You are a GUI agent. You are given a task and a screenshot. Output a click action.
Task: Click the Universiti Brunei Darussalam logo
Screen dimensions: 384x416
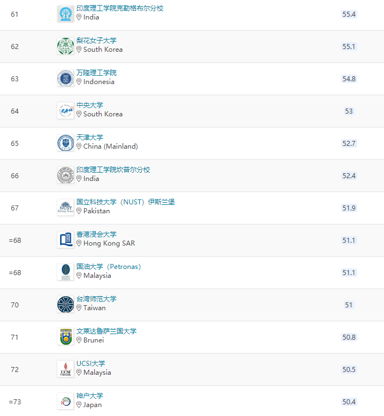pyautogui.click(x=65, y=336)
